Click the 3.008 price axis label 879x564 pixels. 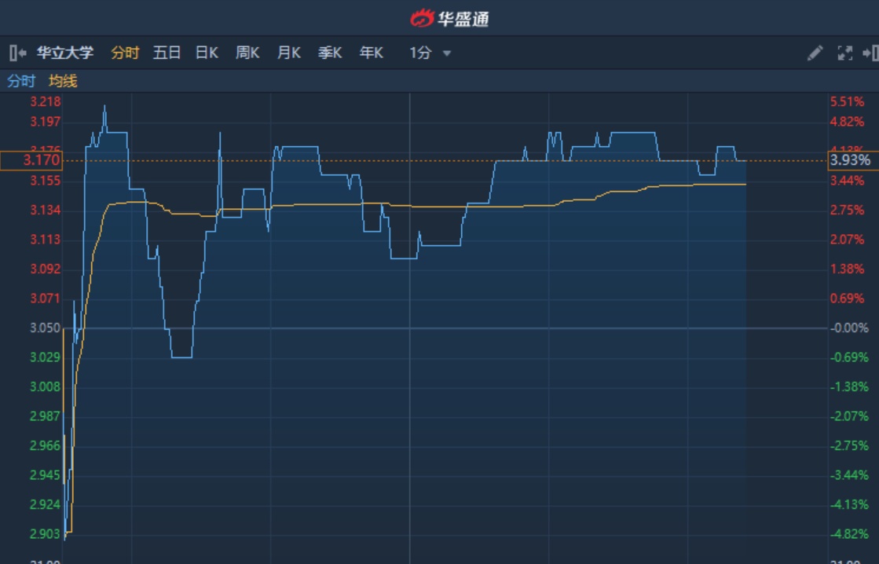46,386
